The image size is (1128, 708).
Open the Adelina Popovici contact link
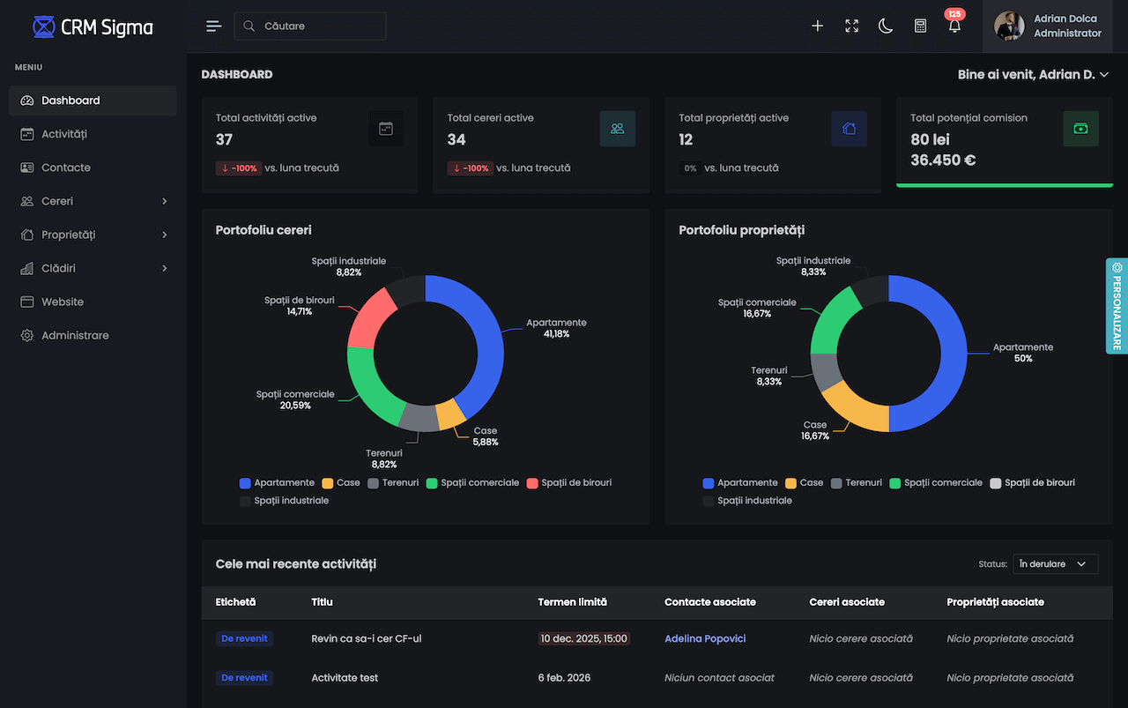(x=705, y=637)
